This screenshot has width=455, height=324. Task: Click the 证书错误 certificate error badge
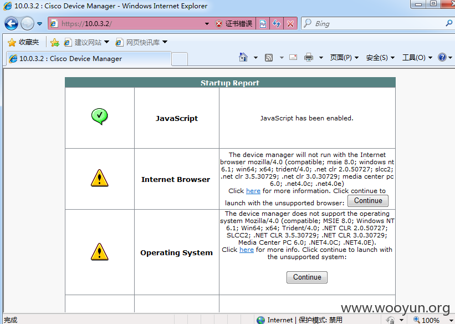click(234, 23)
